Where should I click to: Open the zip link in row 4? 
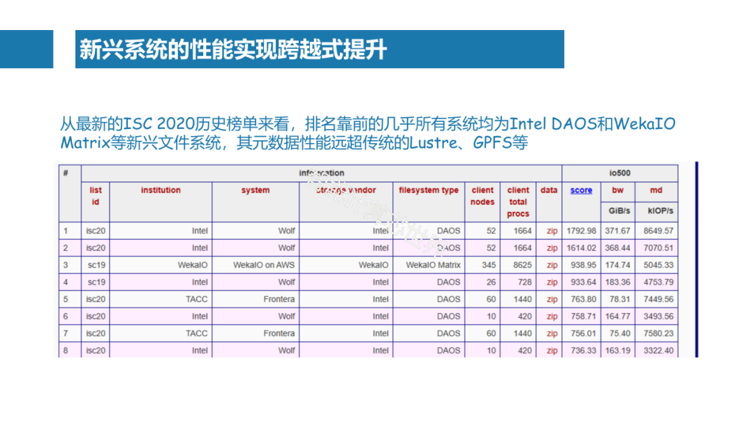pyautogui.click(x=552, y=282)
